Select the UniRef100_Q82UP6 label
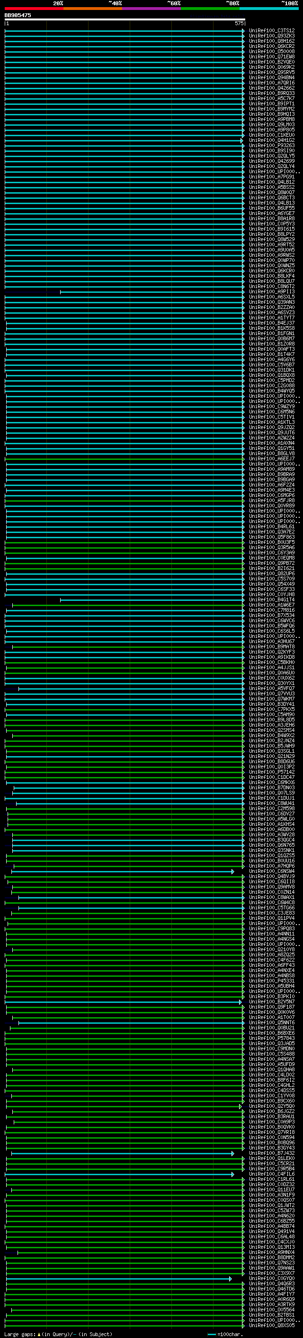This screenshot has height=1338, width=303. point(272,574)
